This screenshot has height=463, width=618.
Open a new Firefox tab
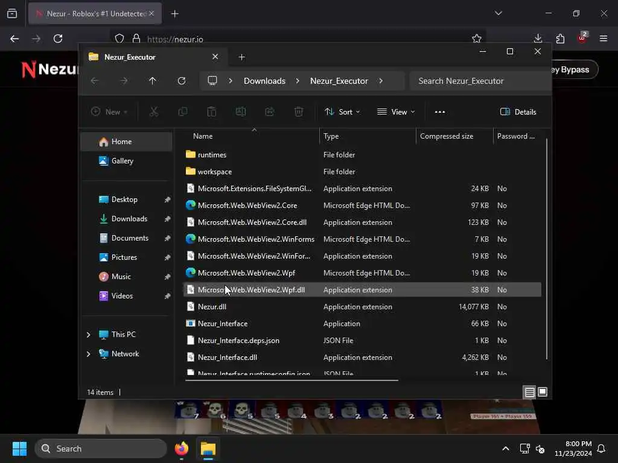coord(175,14)
